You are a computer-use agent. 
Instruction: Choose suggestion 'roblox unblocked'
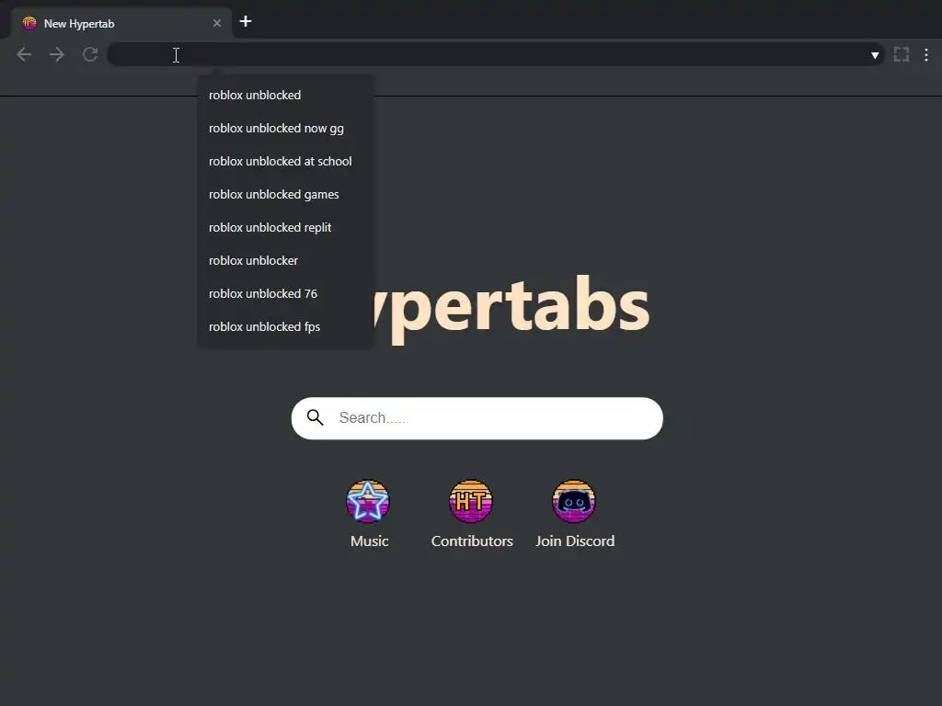(x=286, y=95)
